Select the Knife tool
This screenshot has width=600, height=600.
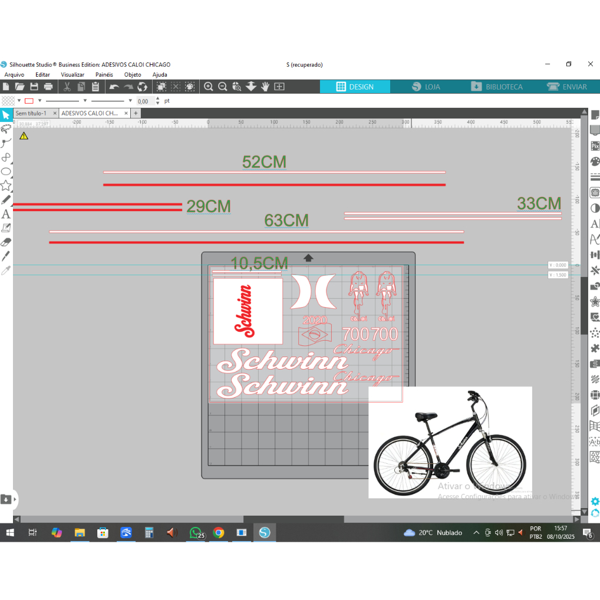[x=6, y=256]
